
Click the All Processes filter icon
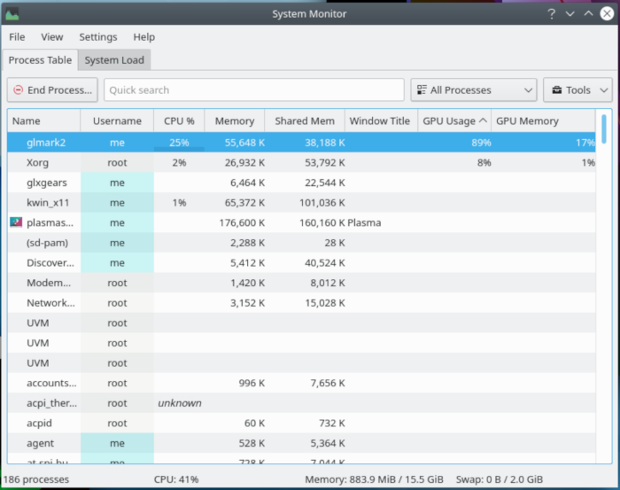click(x=420, y=90)
